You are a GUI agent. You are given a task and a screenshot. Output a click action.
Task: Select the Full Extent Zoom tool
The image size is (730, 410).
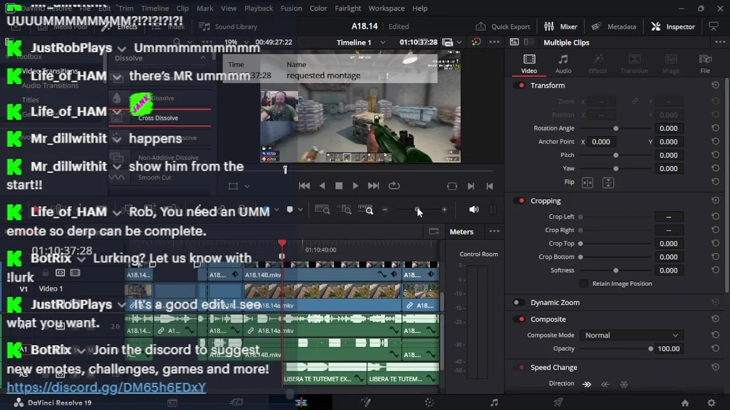(x=322, y=210)
